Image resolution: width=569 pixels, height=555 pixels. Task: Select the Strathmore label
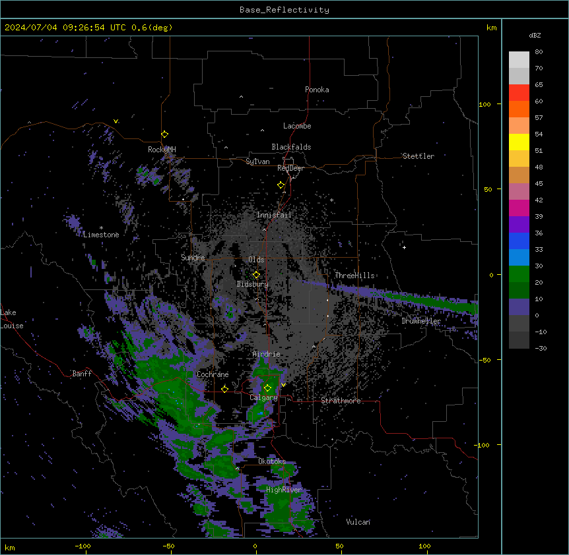point(341,401)
